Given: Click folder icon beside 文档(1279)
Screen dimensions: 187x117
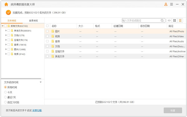Looking at the screenshot, I should click(x=12, y=35).
